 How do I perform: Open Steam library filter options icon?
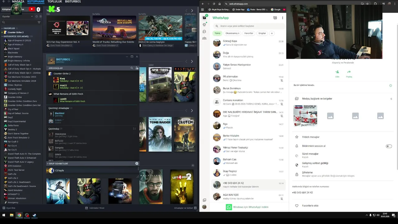(39, 22)
